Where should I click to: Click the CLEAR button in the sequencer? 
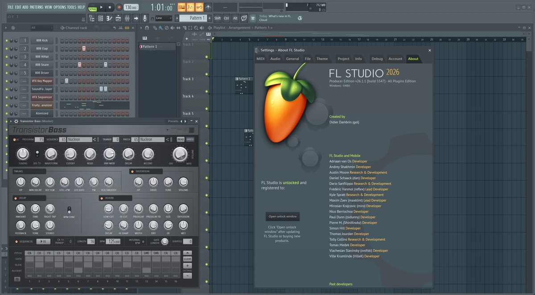pos(188,259)
